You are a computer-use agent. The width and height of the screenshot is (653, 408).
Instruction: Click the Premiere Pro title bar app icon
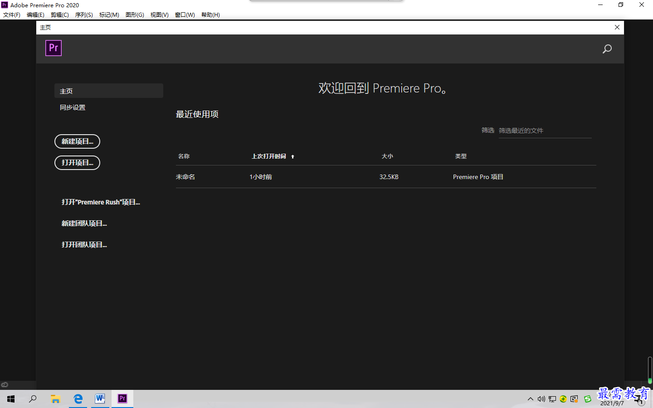(5, 5)
